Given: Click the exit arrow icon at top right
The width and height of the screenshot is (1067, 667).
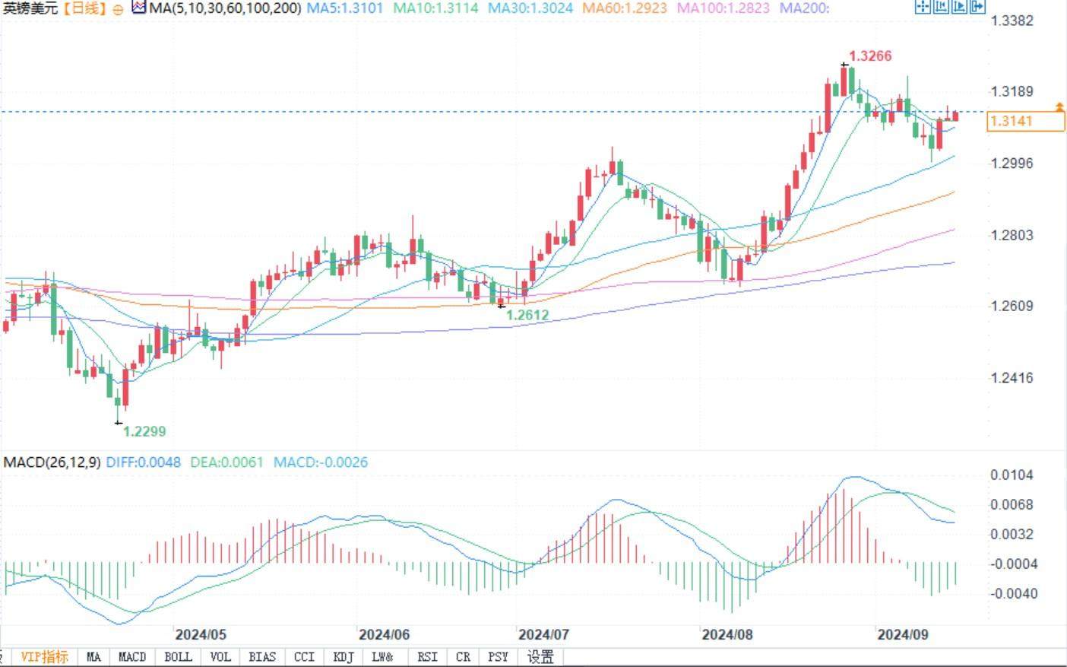Looking at the screenshot, I should (977, 6).
